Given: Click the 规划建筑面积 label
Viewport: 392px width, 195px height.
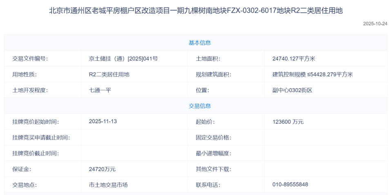Looking at the screenshot, I should tap(213, 74).
